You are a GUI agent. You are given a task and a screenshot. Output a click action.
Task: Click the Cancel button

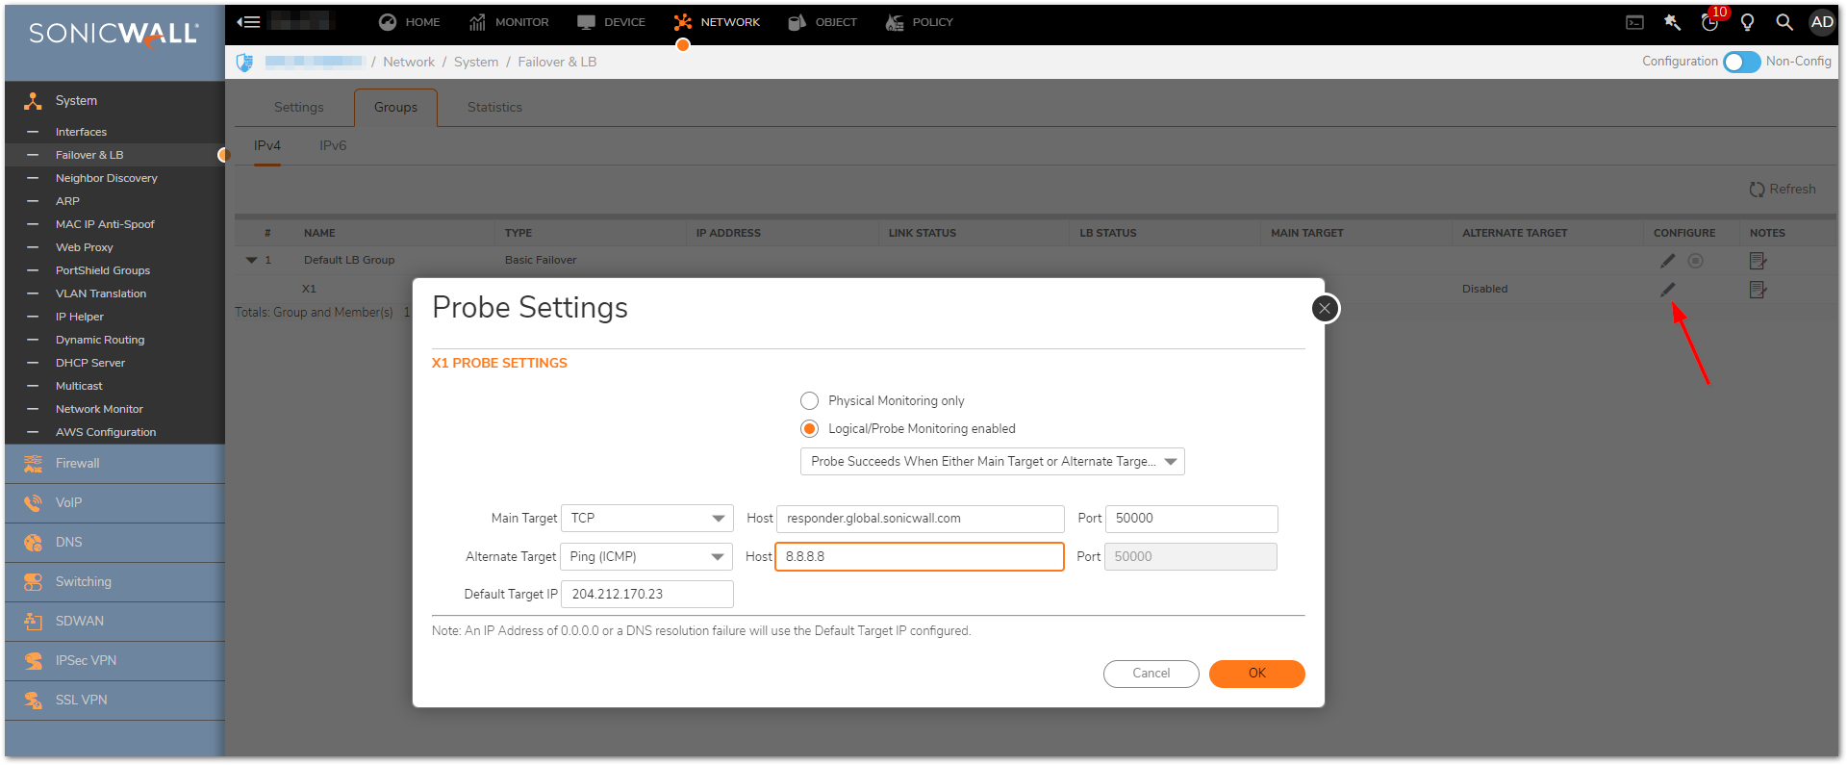tap(1151, 674)
